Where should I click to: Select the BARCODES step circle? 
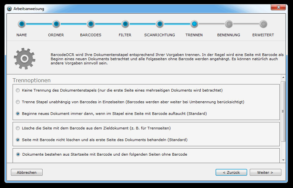[x=91, y=24]
